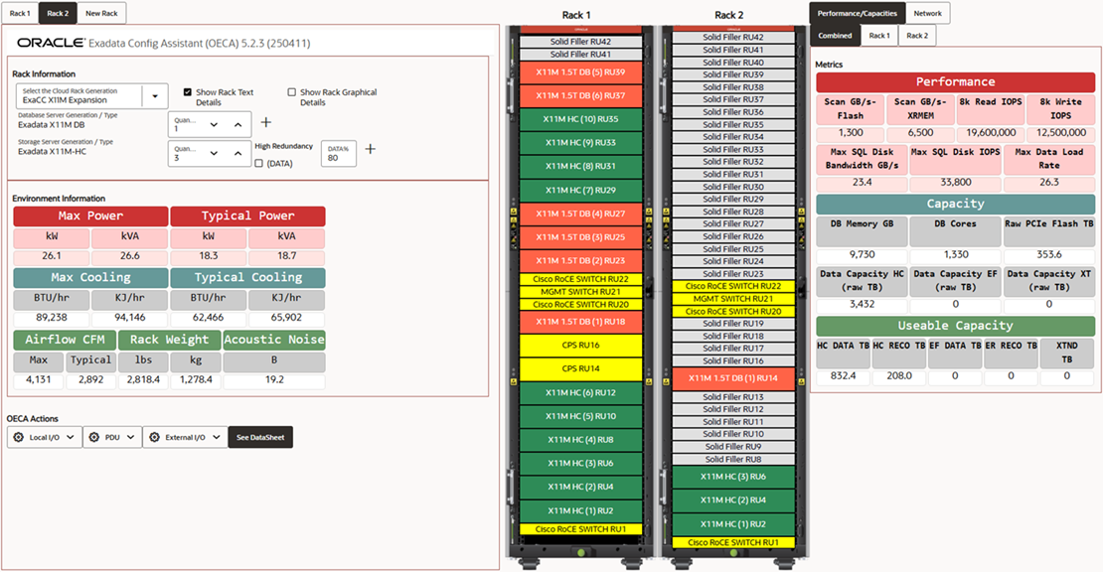
Task: Select the Combined metrics tab
Action: pyautogui.click(x=835, y=35)
